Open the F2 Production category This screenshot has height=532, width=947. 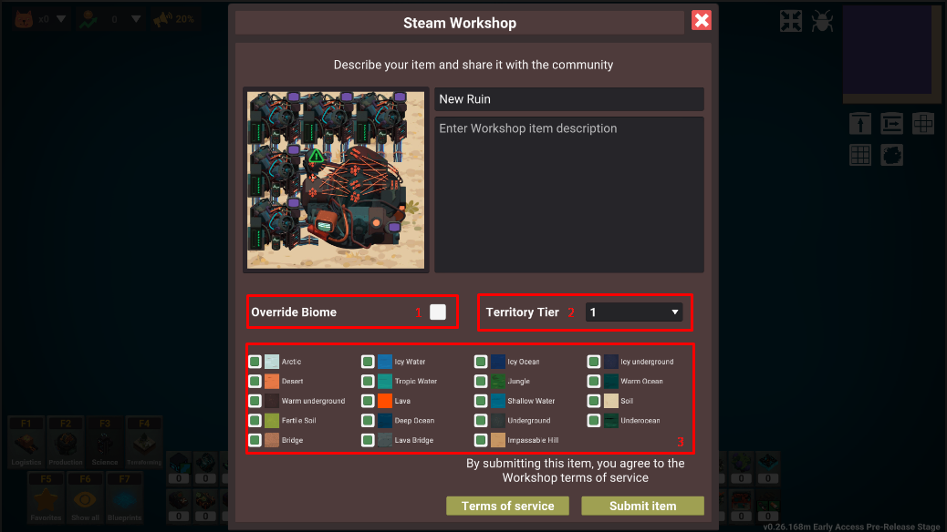(65, 443)
